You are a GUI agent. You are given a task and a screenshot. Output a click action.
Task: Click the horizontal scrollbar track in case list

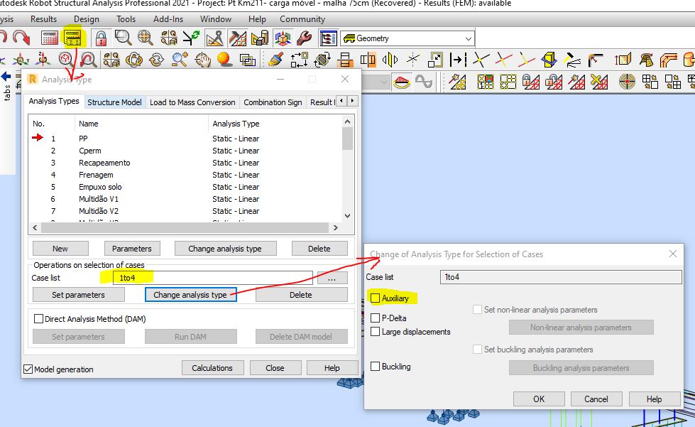point(185,227)
